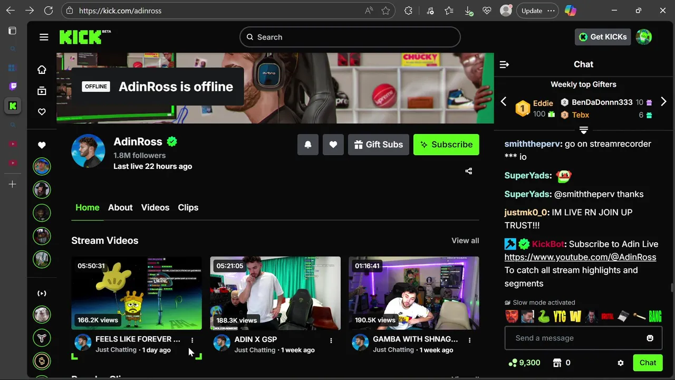This screenshot has height=380, width=675.
Task: Click the Just Chatting category under ADIN X GSP
Action: coord(255,350)
